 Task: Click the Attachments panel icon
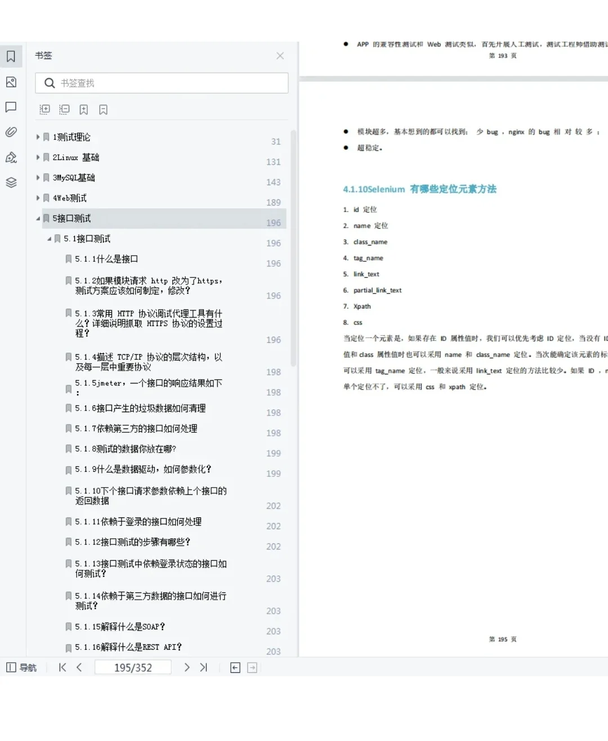coord(11,132)
